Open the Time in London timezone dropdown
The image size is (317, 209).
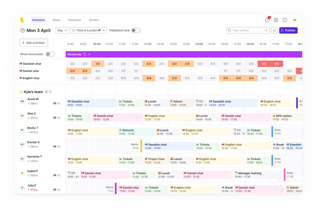pos(89,30)
